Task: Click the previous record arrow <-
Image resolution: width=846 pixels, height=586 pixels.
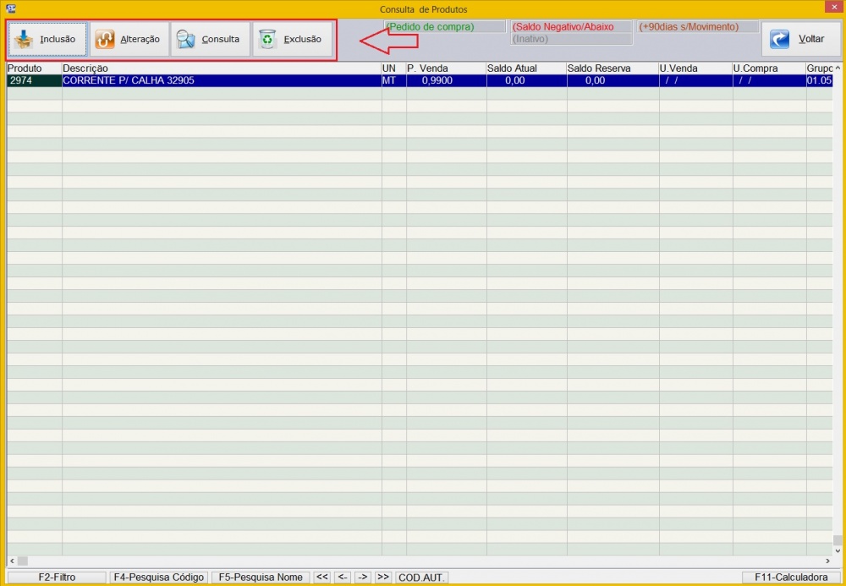Action: tap(342, 577)
